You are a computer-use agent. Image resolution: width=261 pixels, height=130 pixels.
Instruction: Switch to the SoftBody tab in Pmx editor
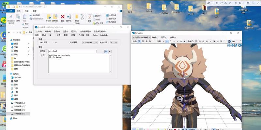pyautogui.click(x=104, y=35)
